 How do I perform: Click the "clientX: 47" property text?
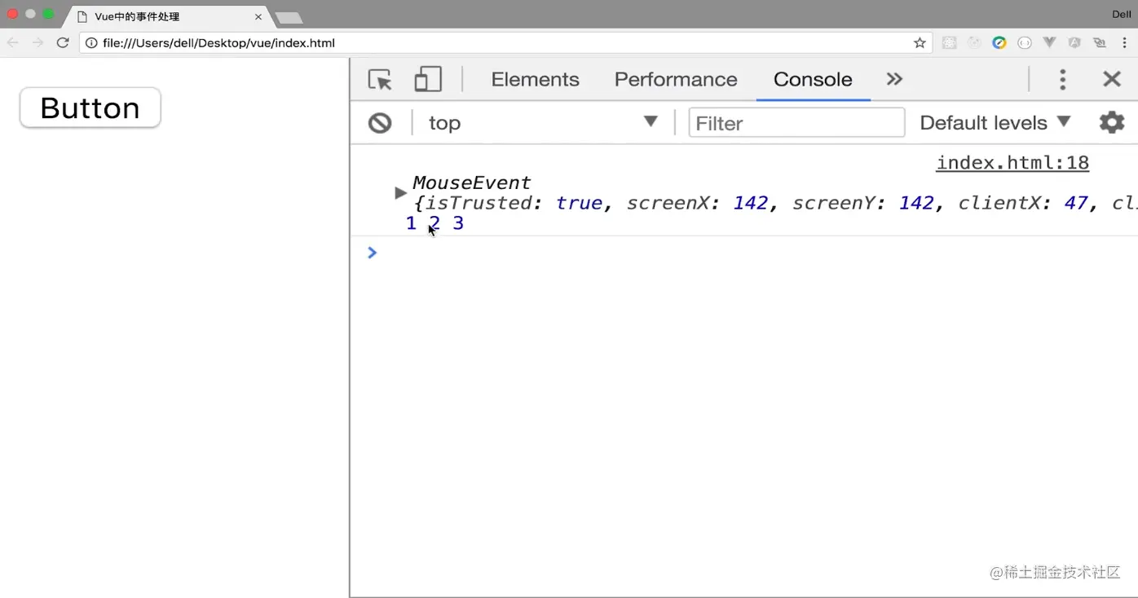click(x=1023, y=203)
